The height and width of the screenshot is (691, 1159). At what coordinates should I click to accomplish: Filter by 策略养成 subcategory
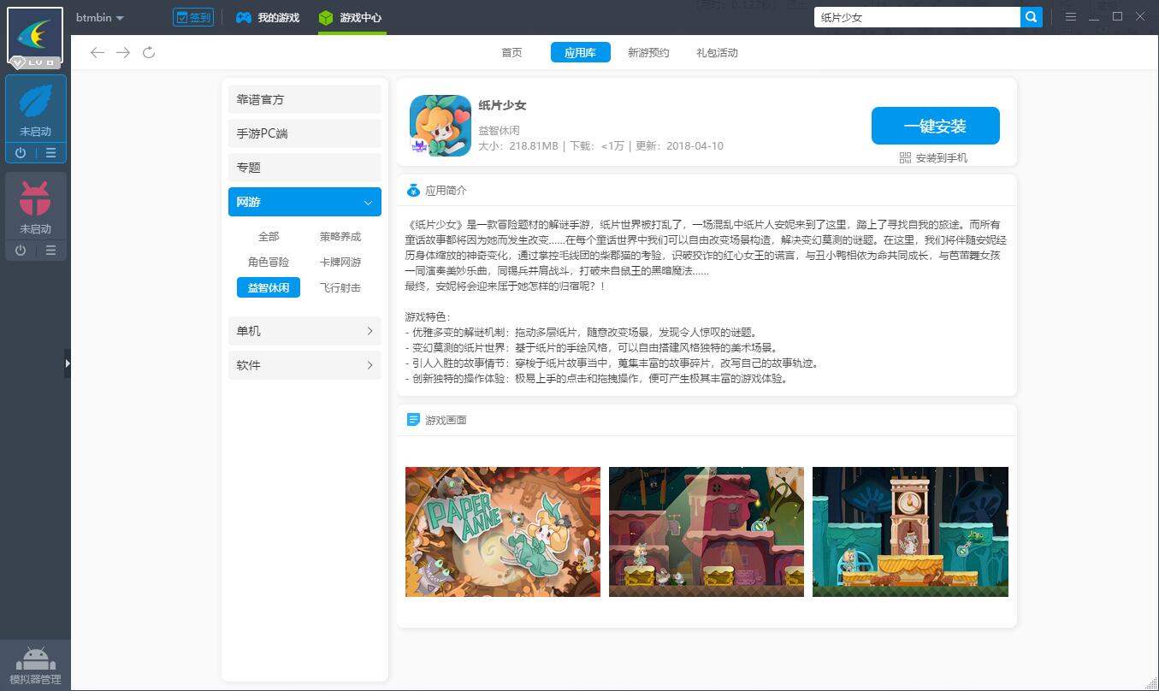340,237
